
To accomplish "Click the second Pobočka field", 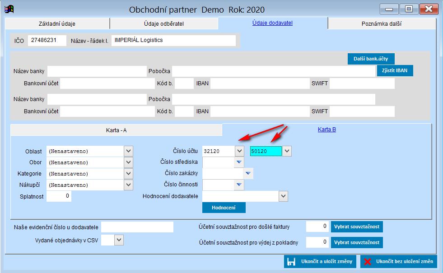I will pos(274,99).
